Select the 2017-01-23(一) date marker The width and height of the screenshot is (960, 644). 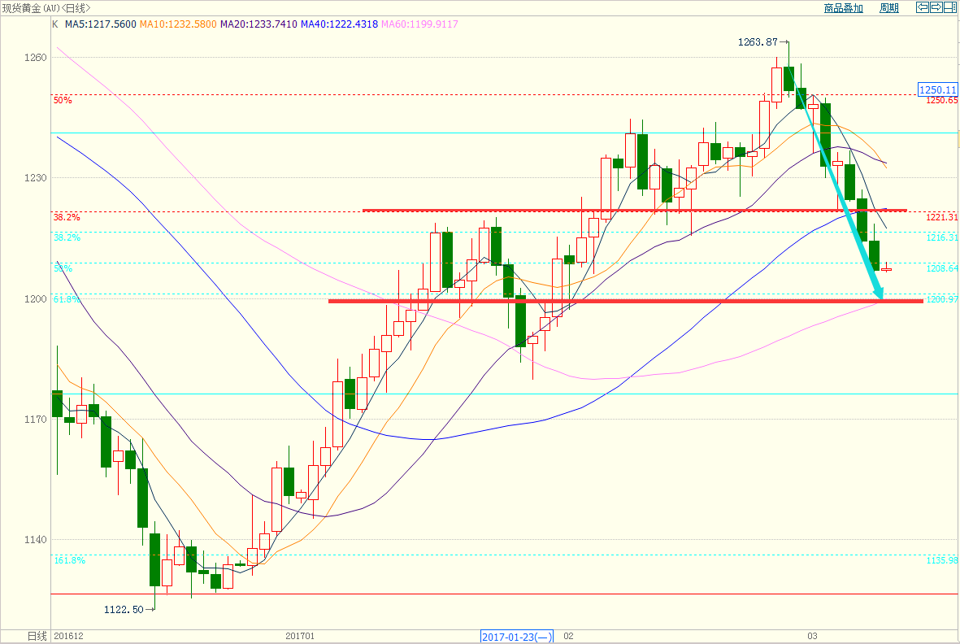[x=517, y=637]
